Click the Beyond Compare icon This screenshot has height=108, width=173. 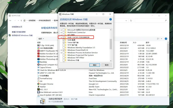point(38,65)
